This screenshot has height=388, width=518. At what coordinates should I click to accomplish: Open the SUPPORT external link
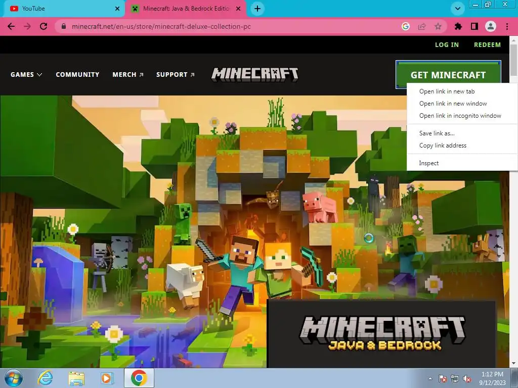(x=175, y=75)
